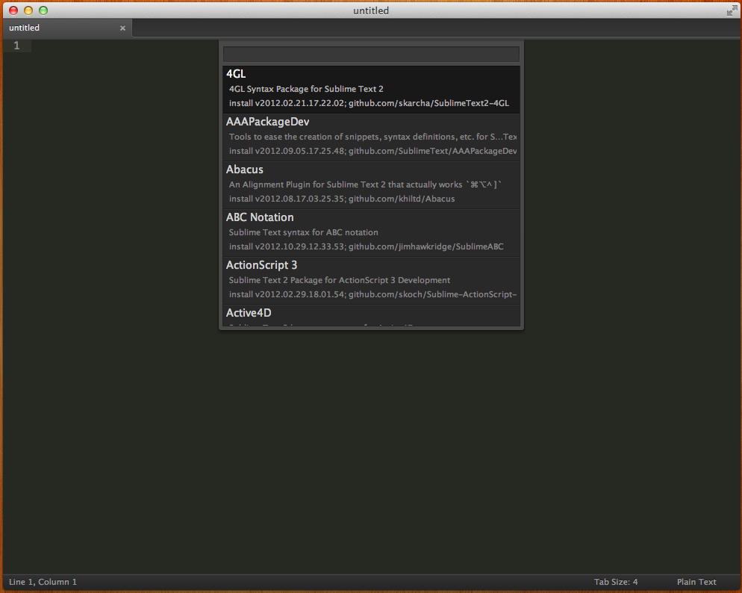
Task: Click the untitled window title text
Action: click(371, 10)
